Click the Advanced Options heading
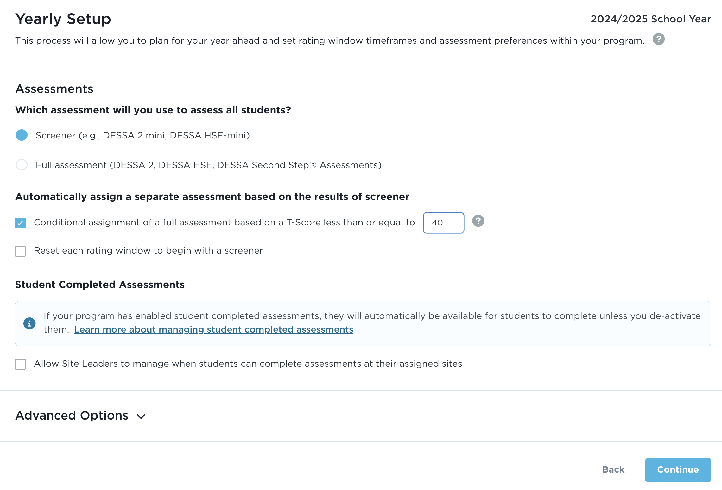The height and width of the screenshot is (490, 722). click(x=72, y=415)
